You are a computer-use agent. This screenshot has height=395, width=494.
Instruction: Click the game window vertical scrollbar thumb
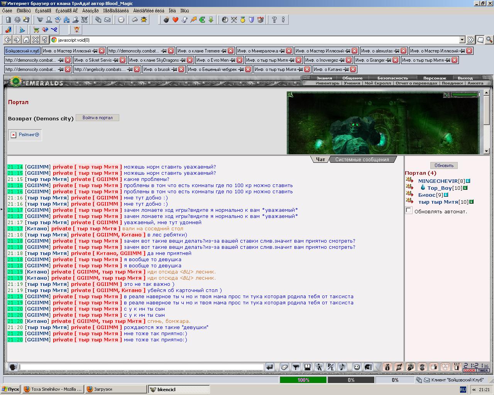coord(486,110)
